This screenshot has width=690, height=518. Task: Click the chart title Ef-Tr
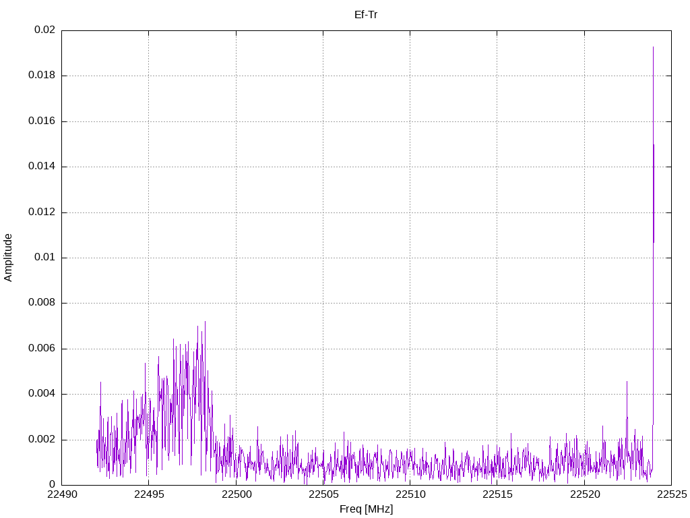[x=366, y=14]
